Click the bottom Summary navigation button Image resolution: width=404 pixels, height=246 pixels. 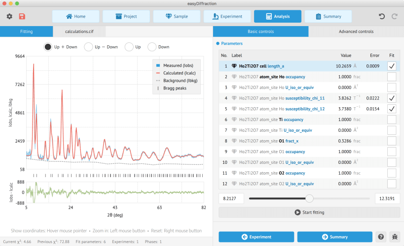coord(334,237)
